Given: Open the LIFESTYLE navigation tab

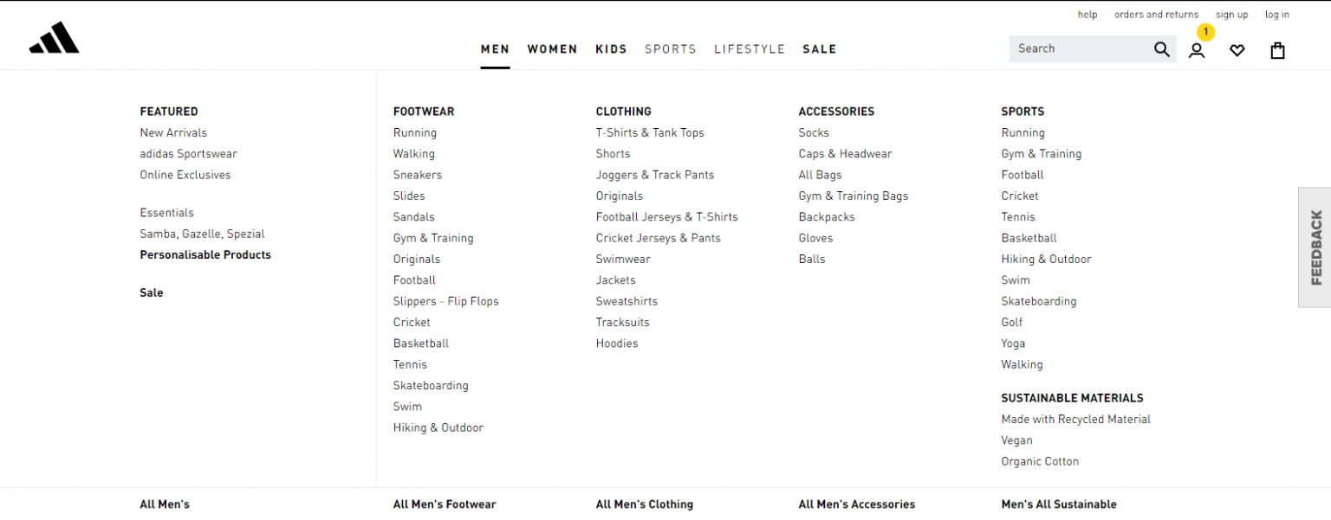Looking at the screenshot, I should [x=749, y=49].
